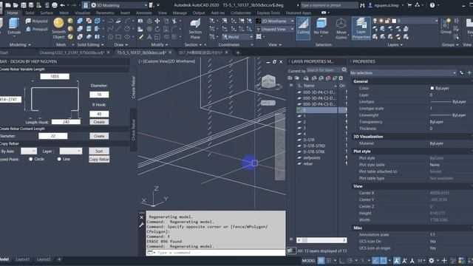Select the Extrude tool

(14, 27)
